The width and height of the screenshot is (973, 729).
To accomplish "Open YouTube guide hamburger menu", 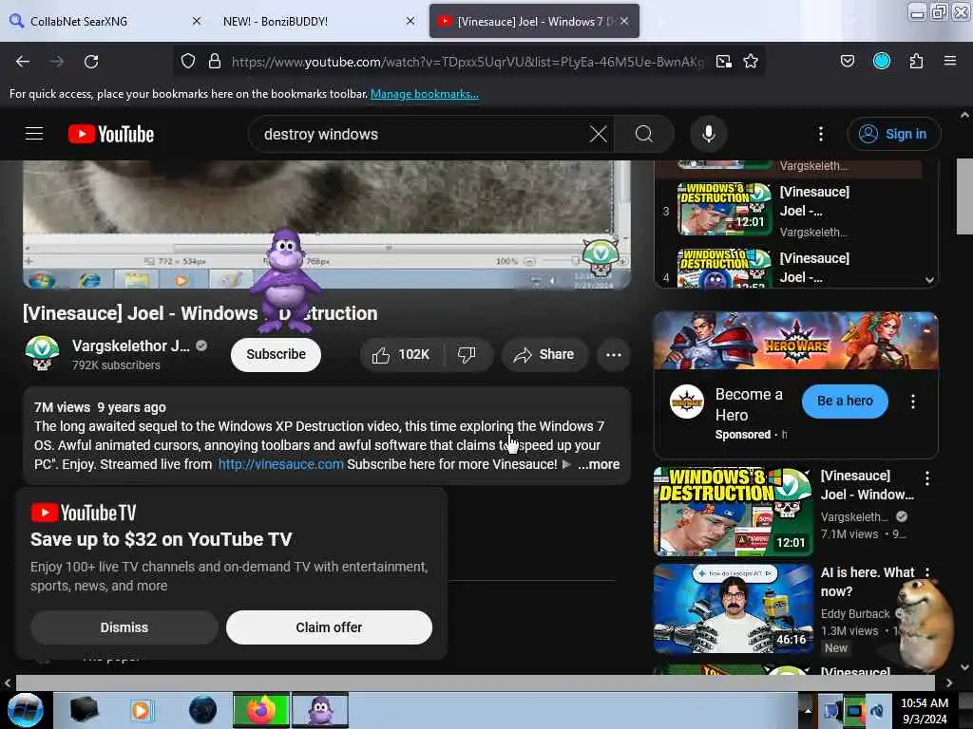I will (34, 134).
